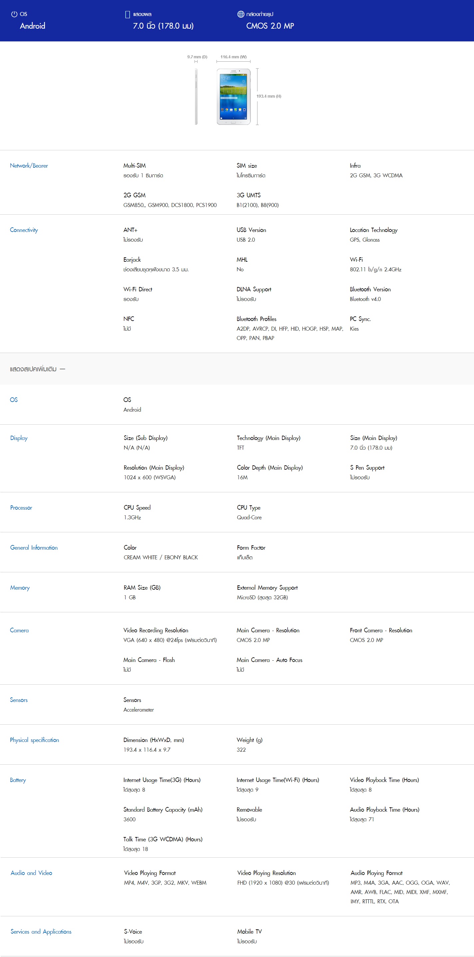This screenshot has width=474, height=957.
Task: Click the '9.7 mm (D)' dimension label
Action: pos(197,57)
